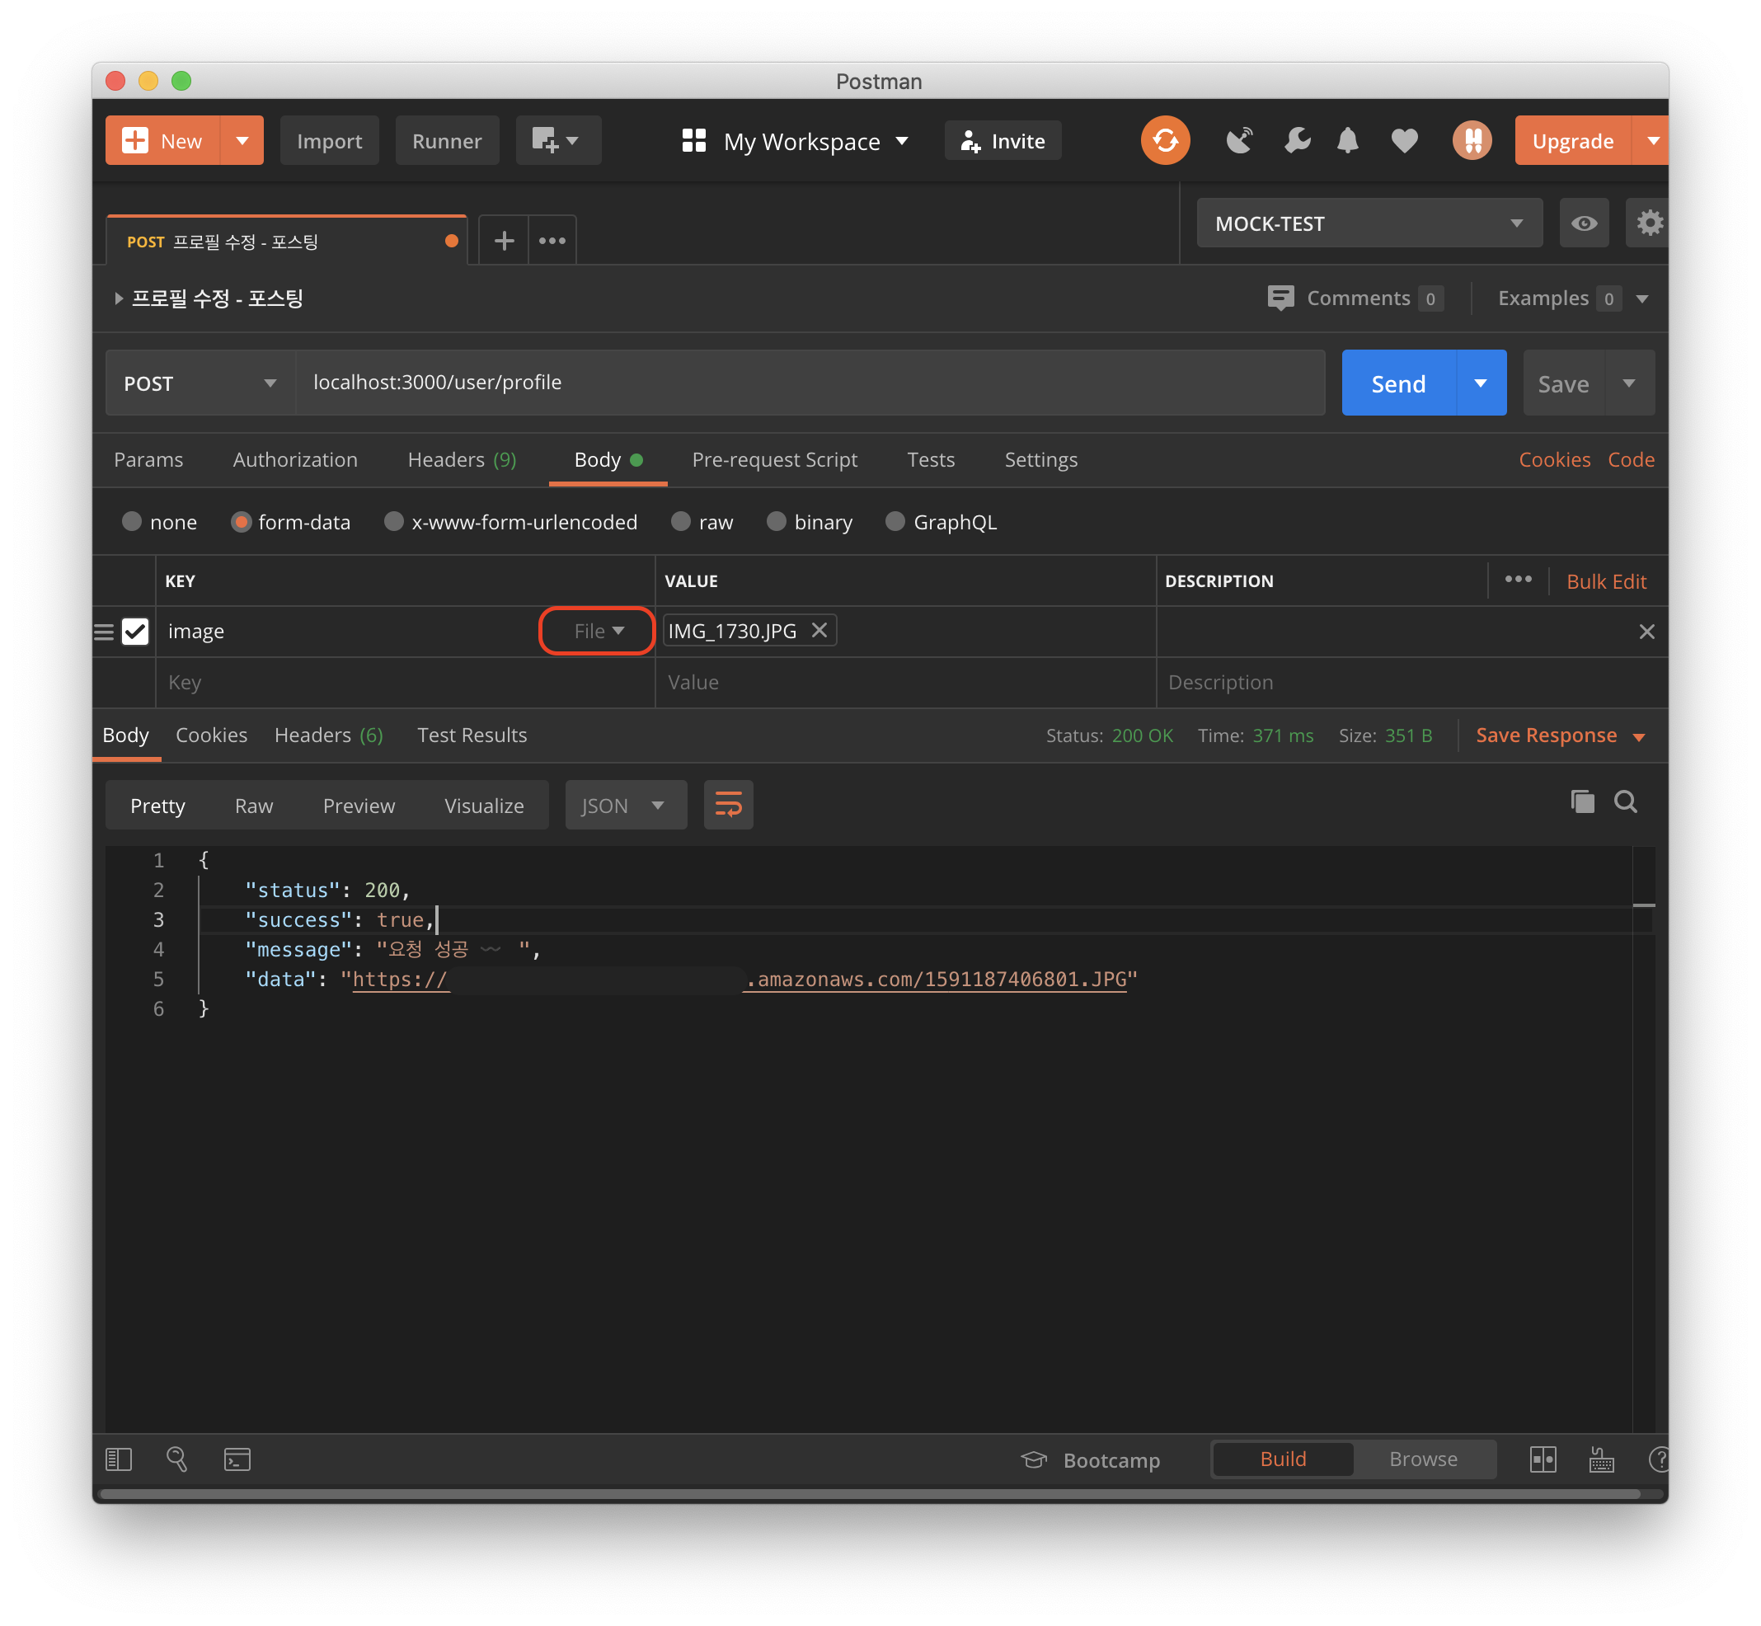1761x1626 pixels.
Task: Copy response using the copy icon
Action: (x=1581, y=801)
